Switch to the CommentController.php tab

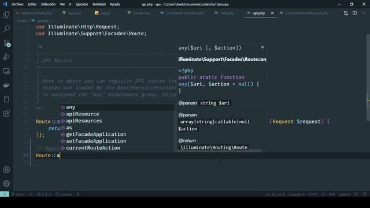[182, 13]
